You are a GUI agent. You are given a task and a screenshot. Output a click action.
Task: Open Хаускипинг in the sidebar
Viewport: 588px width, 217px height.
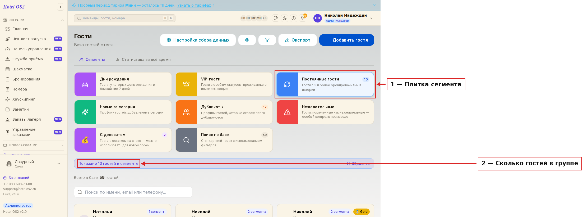(34, 99)
